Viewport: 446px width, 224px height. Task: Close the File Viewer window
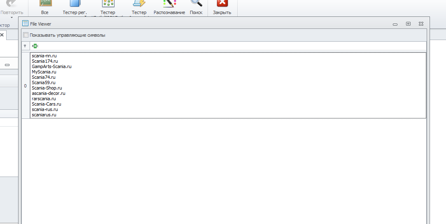click(421, 24)
